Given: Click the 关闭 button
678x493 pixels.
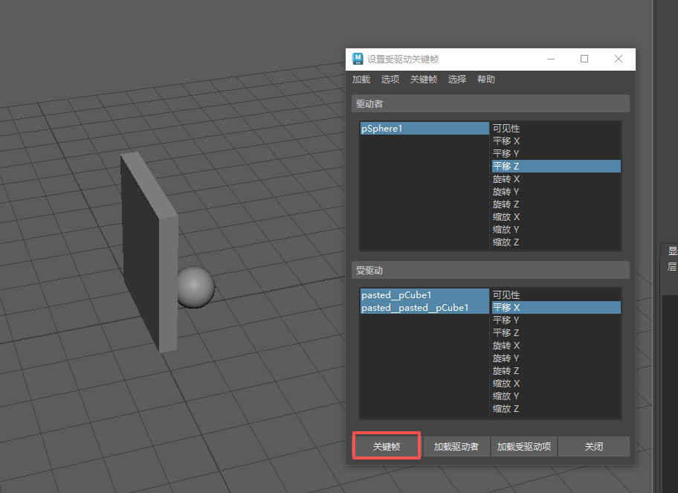Looking at the screenshot, I should click(594, 446).
